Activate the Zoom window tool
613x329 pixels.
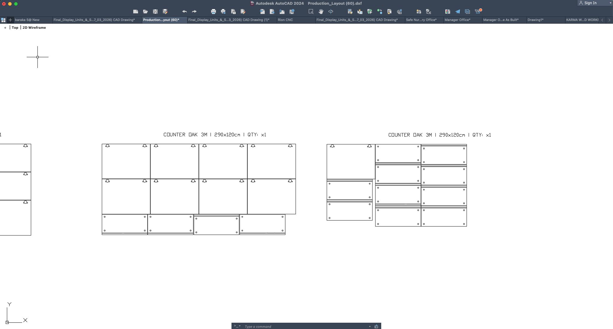pyautogui.click(x=311, y=12)
